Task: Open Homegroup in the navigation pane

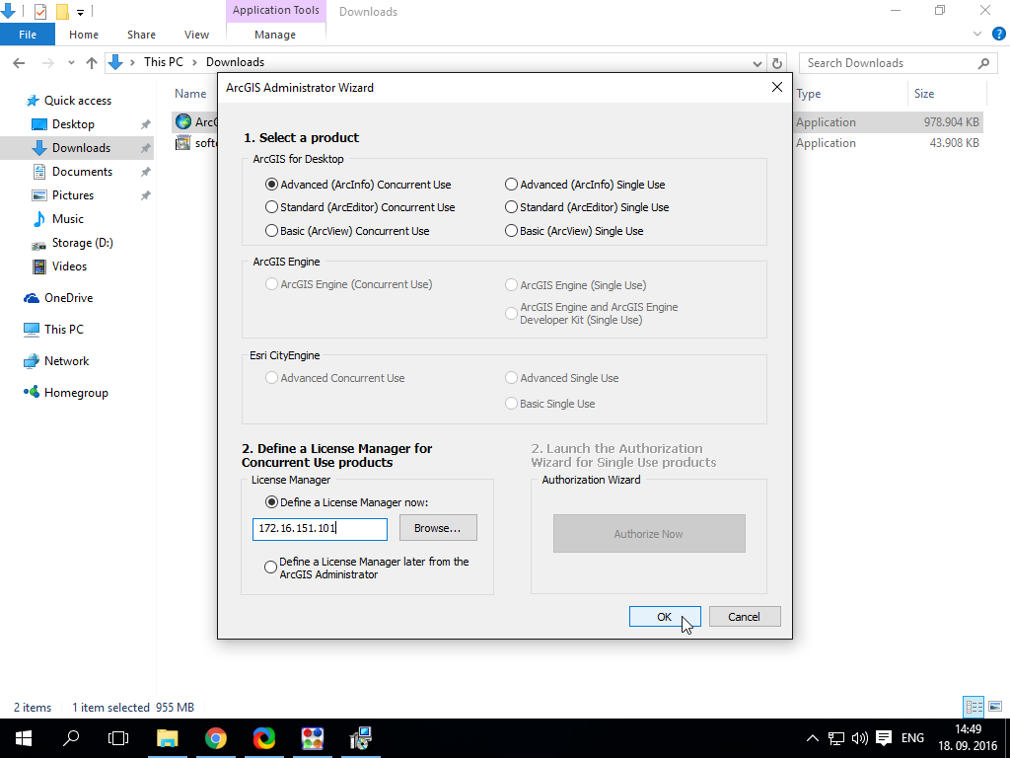Action: (76, 393)
